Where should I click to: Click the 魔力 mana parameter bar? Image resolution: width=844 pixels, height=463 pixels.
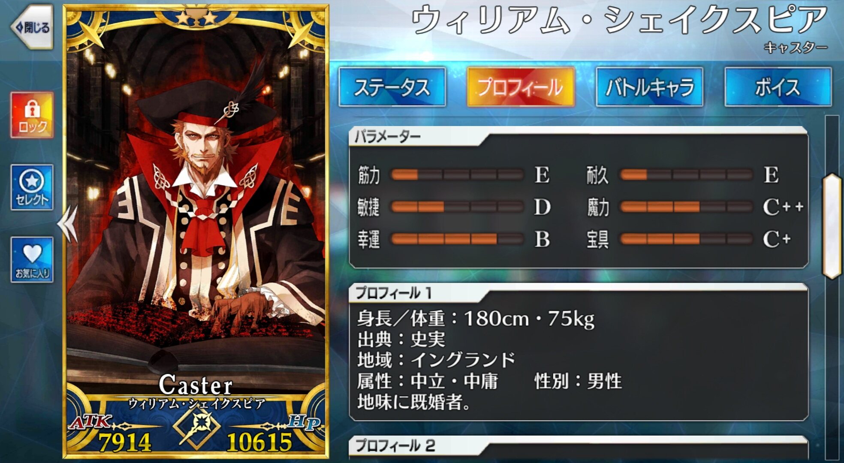pos(687,207)
